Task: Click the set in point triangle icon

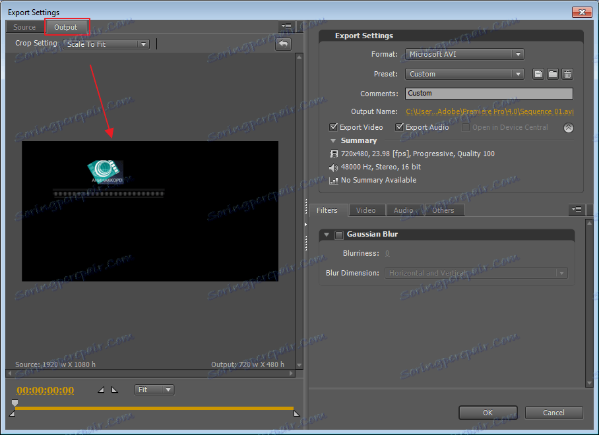Action: pyautogui.click(x=101, y=390)
